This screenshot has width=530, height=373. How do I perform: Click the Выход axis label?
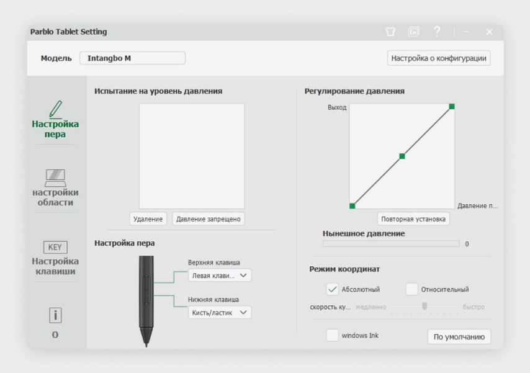(337, 107)
